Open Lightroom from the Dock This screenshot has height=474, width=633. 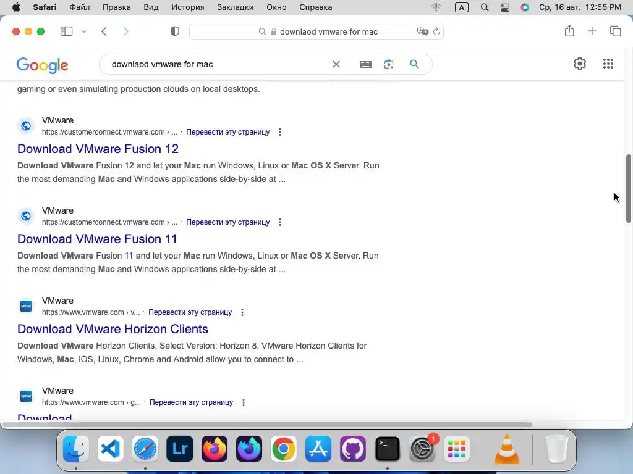click(x=180, y=449)
